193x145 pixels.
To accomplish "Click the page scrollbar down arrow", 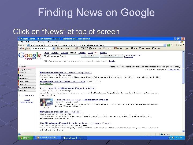I will (183, 131).
